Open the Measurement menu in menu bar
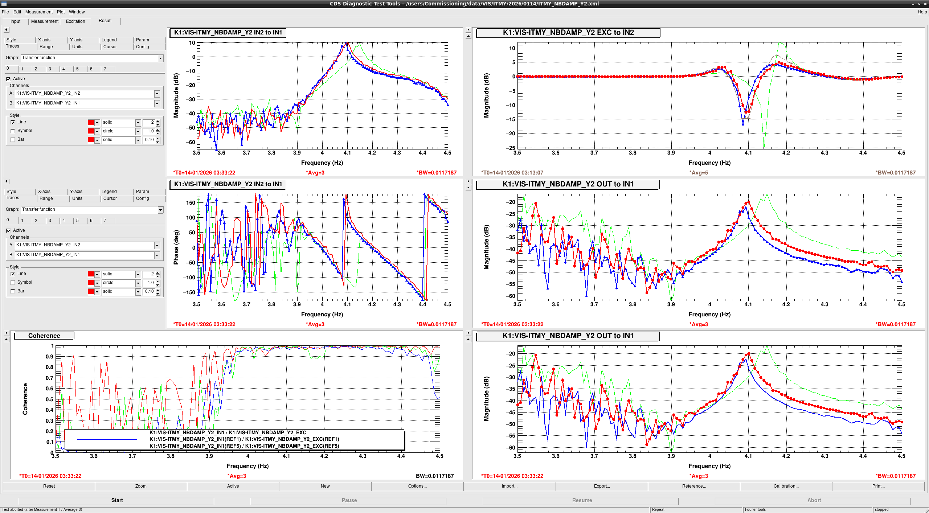The image size is (929, 513). pos(39,12)
